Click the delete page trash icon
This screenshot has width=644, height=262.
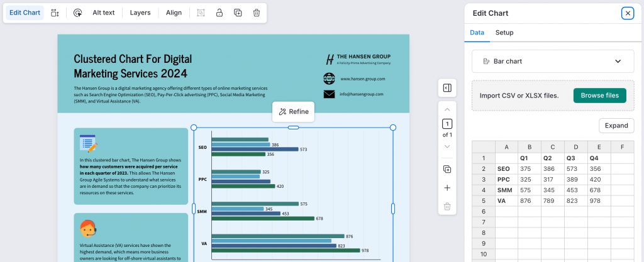447,206
